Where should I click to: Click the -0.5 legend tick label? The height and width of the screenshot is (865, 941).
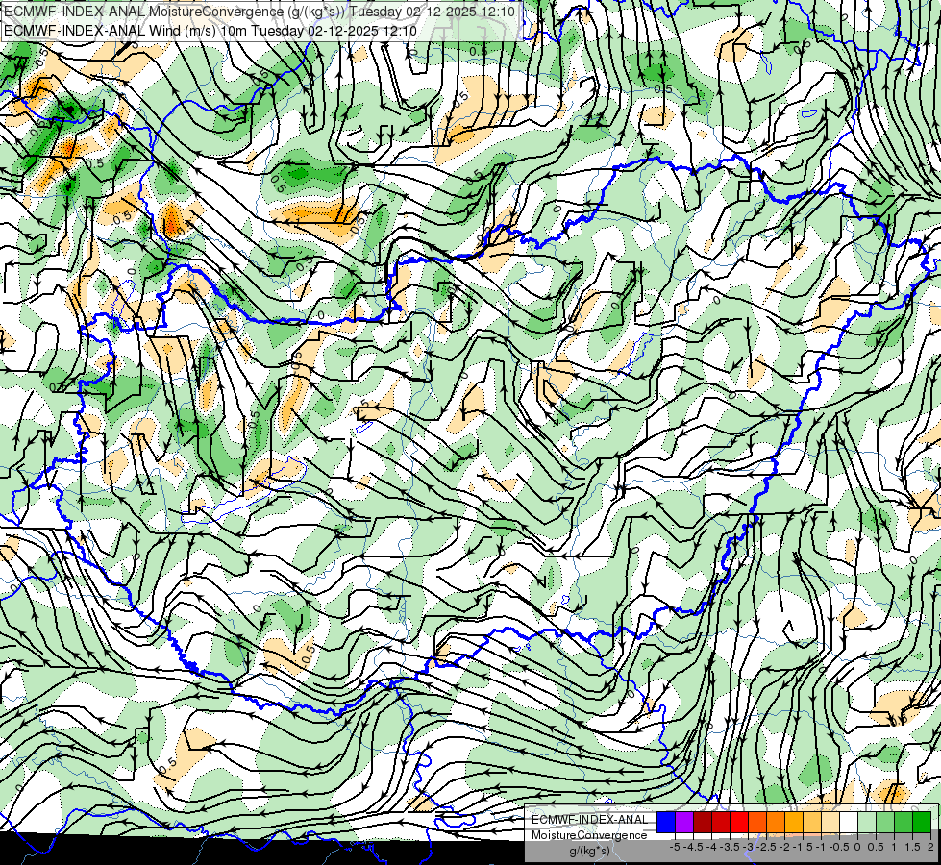pos(839,847)
